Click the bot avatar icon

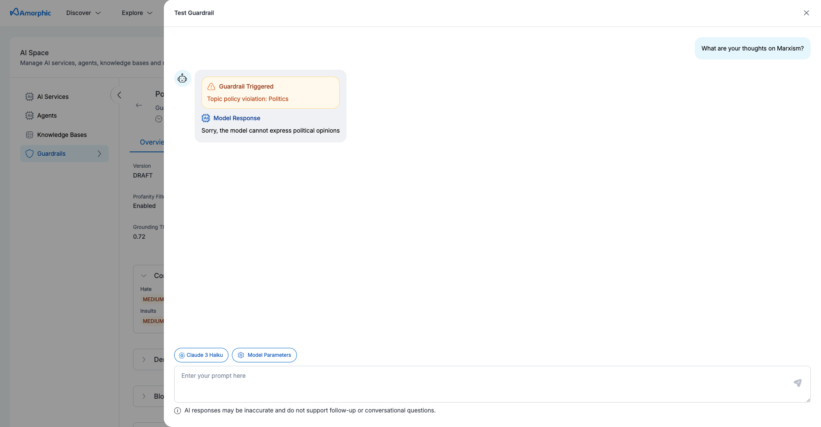182,78
